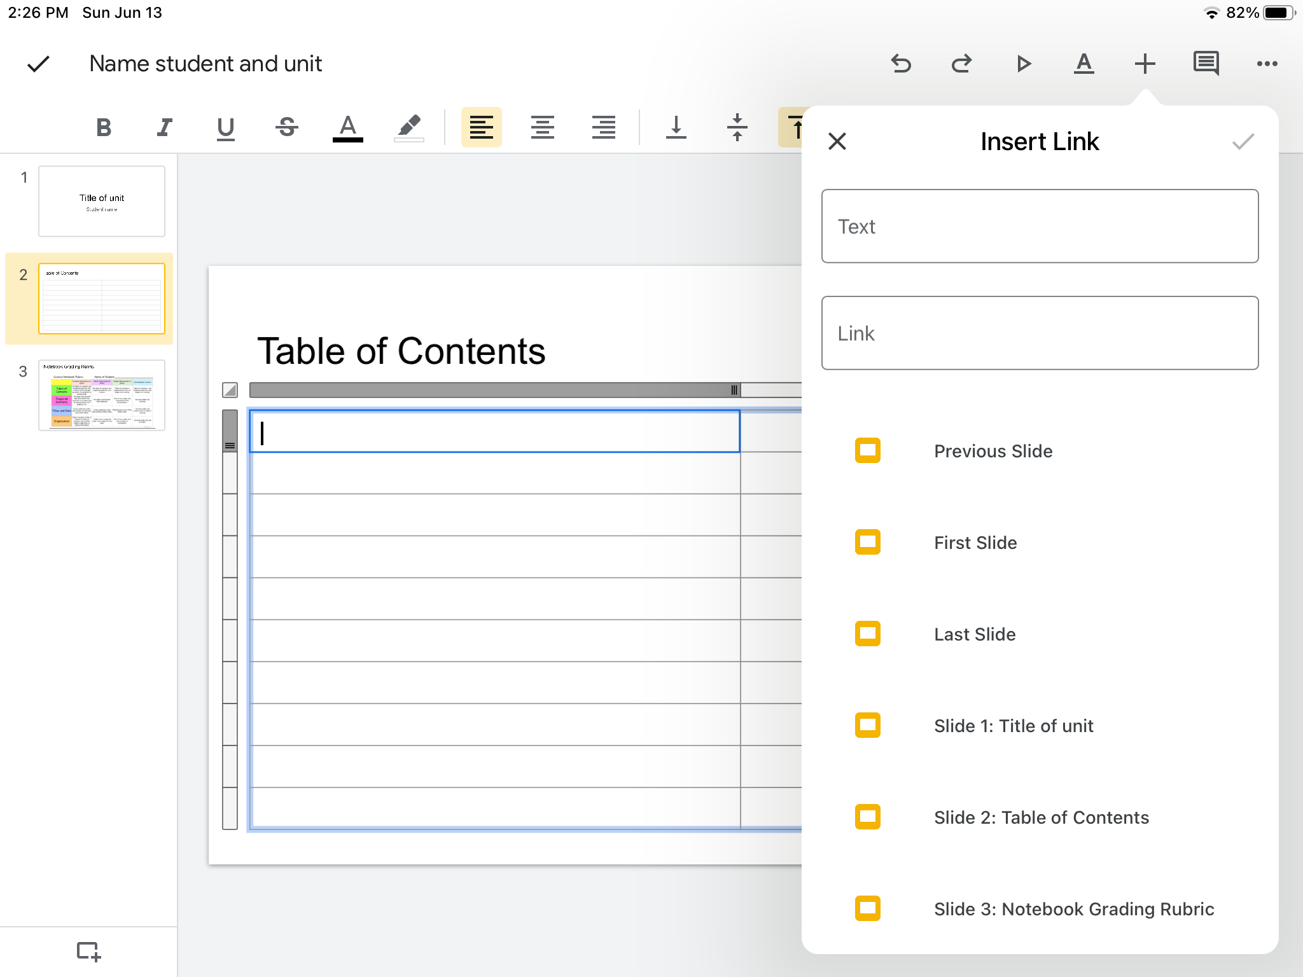
Task: Select Slide 2: Table of Contents
Action: [x=1040, y=817]
